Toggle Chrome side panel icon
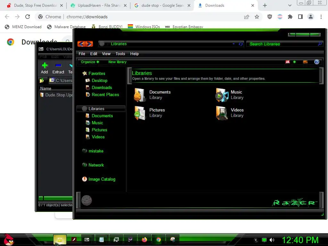This screenshot has width=328, height=246. pos(300,17)
